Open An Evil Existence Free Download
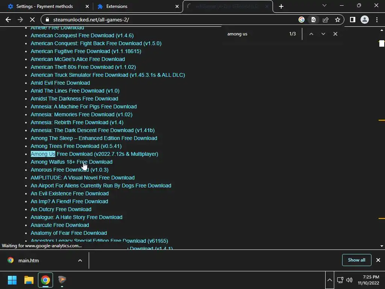The height and width of the screenshot is (289, 385). click(x=70, y=193)
